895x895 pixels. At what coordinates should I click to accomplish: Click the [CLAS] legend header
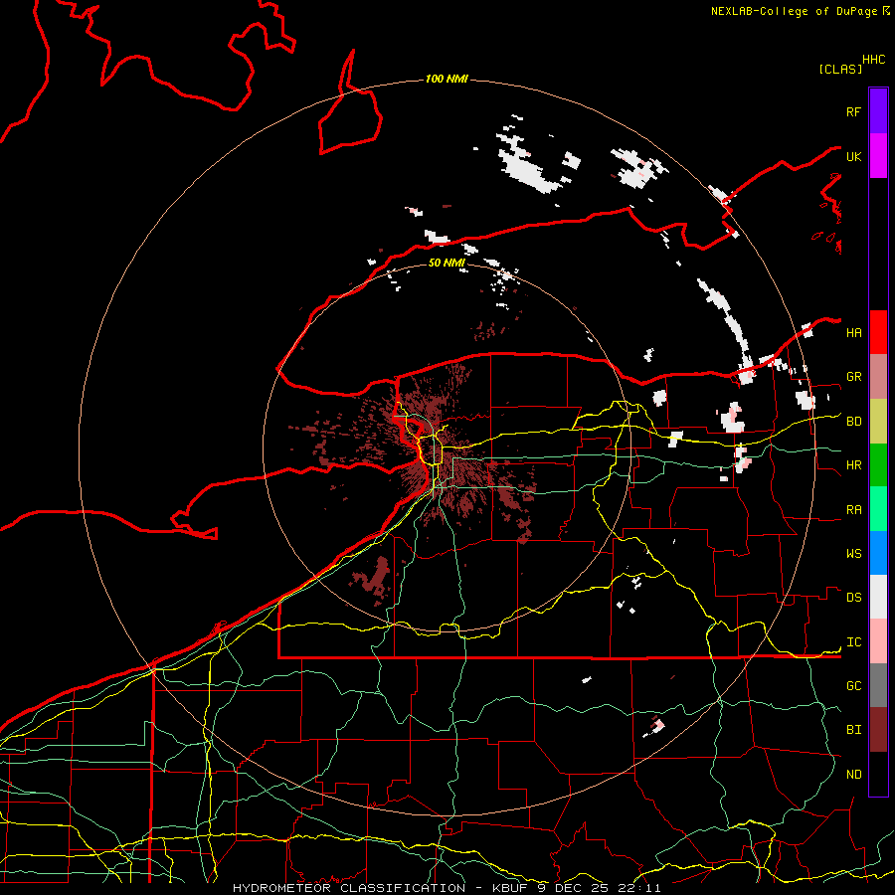click(840, 70)
